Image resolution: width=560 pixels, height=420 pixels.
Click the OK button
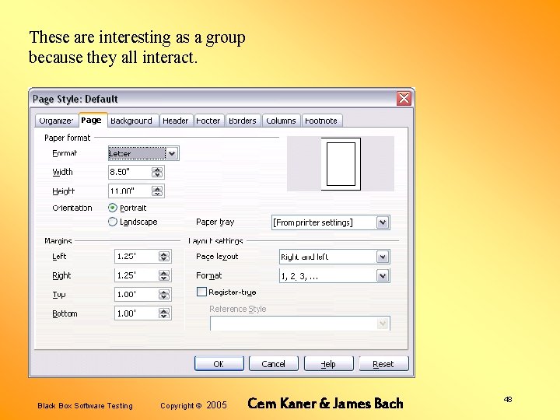[x=219, y=363]
